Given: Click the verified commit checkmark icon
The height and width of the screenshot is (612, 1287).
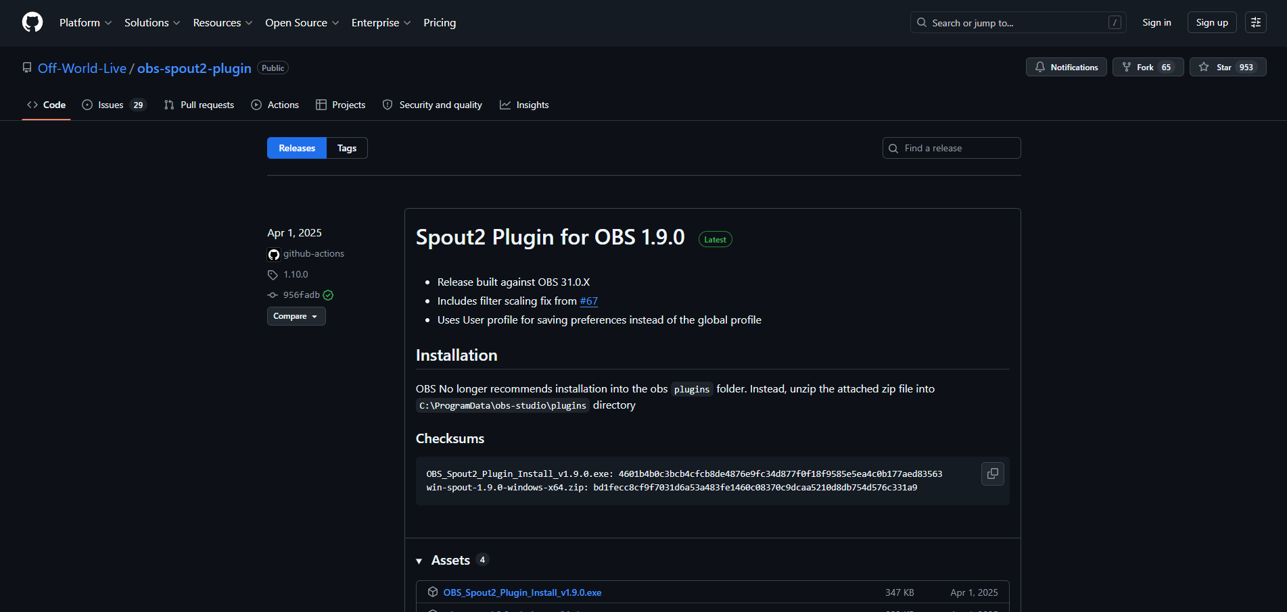Looking at the screenshot, I should [328, 295].
